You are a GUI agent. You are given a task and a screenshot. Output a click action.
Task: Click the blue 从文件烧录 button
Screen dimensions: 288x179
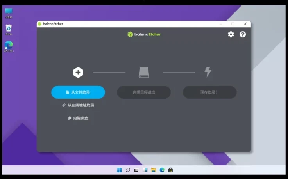point(78,92)
